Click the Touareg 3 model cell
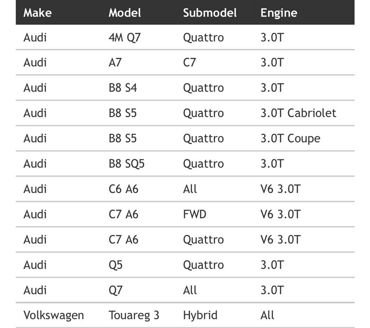Viewport: 370px width, 328px height. tap(134, 315)
